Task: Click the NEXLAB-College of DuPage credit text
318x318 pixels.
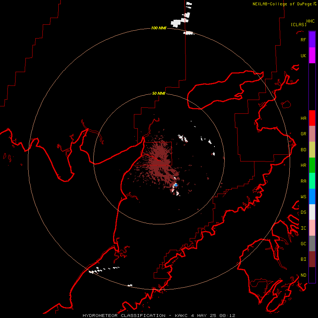Action: tap(282, 4)
